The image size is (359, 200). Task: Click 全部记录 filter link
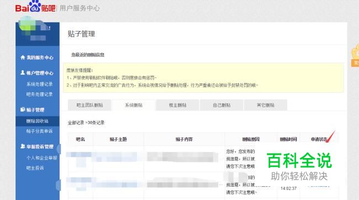point(76,123)
